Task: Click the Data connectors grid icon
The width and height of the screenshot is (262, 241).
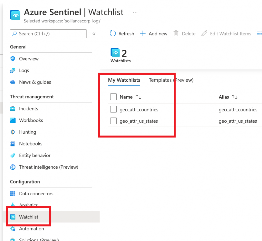Action: click(x=13, y=194)
